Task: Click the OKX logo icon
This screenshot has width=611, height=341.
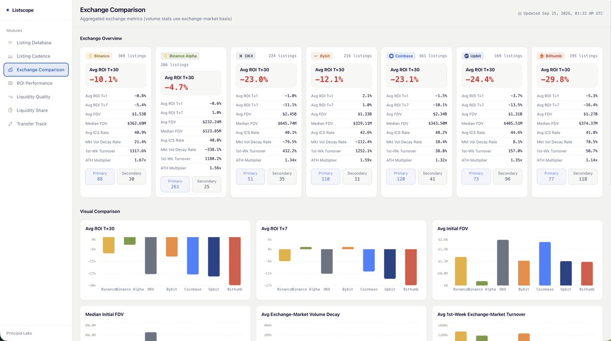Action: [241, 56]
